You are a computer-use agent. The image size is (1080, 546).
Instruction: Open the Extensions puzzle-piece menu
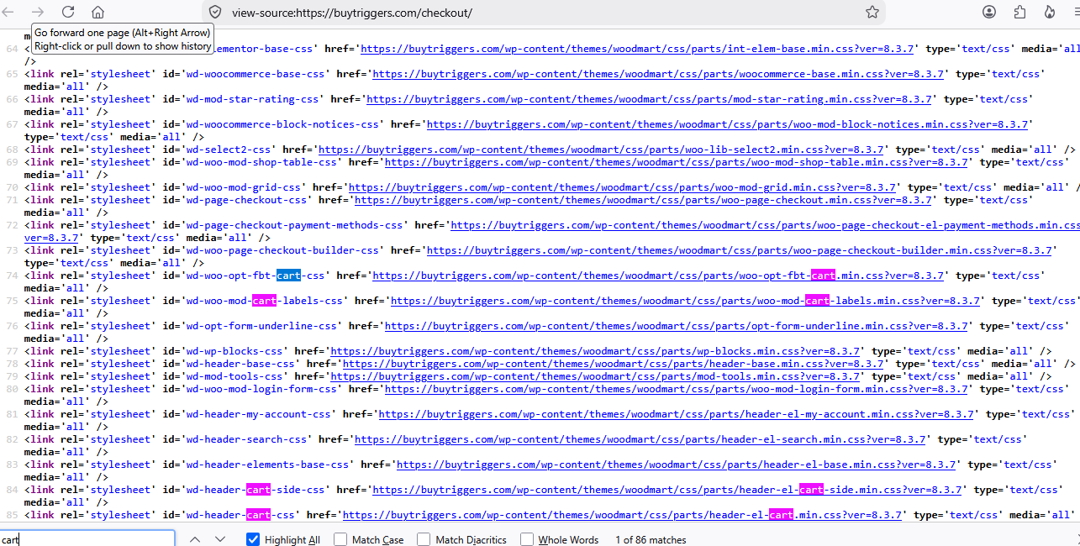1019,12
